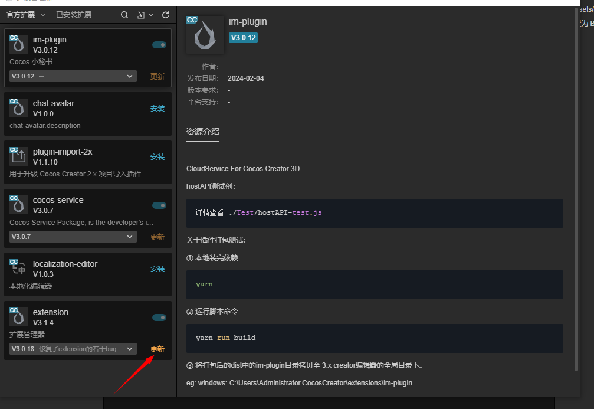Click the plugin-import-2x icon
This screenshot has width=594, height=409.
(x=18, y=156)
